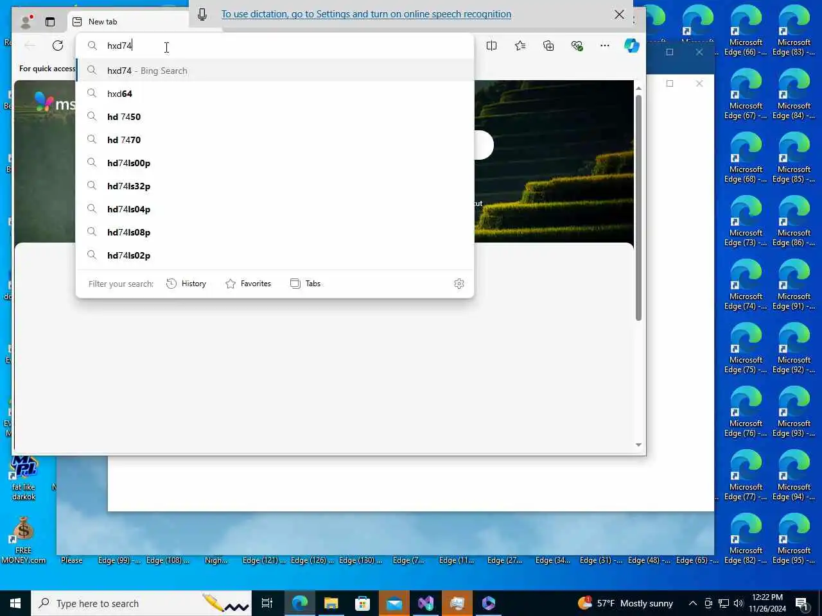Open the tab actions menu icon
This screenshot has height=616, width=822.
tap(50, 22)
